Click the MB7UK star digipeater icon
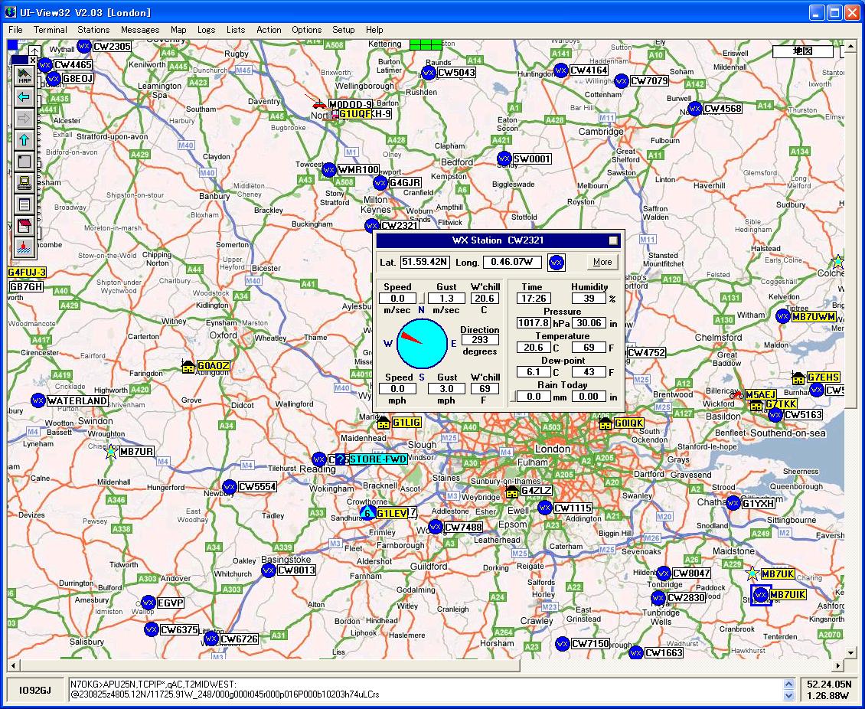865x709 pixels. tap(752, 573)
